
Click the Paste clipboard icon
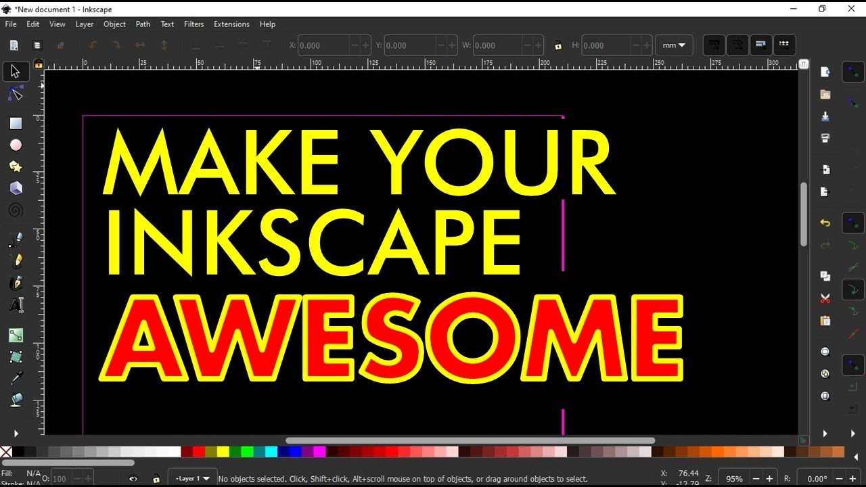pyautogui.click(x=825, y=321)
